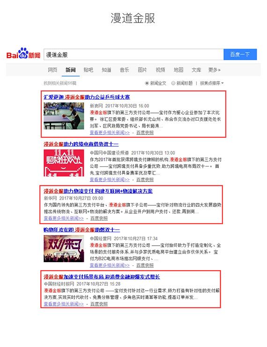Click the 双11来了 concert thumbnail
The height and width of the screenshot is (347, 267).
pyautogui.click(x=64, y=249)
